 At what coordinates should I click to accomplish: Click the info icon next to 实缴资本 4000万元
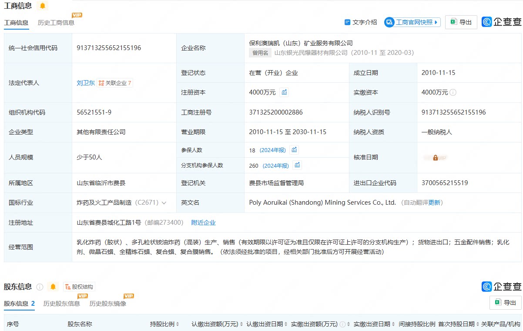click(453, 92)
